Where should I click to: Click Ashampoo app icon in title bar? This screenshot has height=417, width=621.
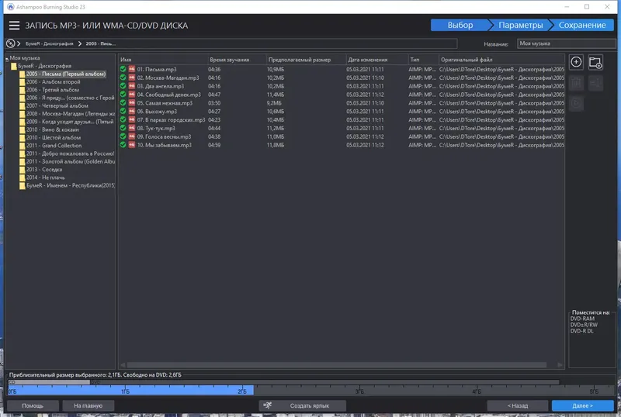tap(10, 7)
